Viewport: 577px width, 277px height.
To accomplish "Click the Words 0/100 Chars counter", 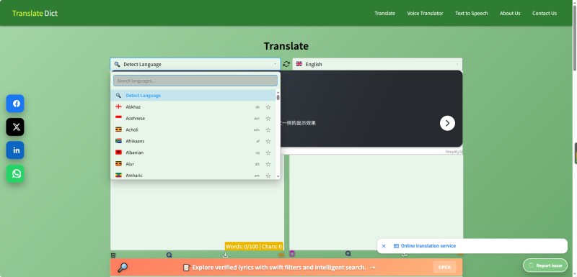I will 254,247.
